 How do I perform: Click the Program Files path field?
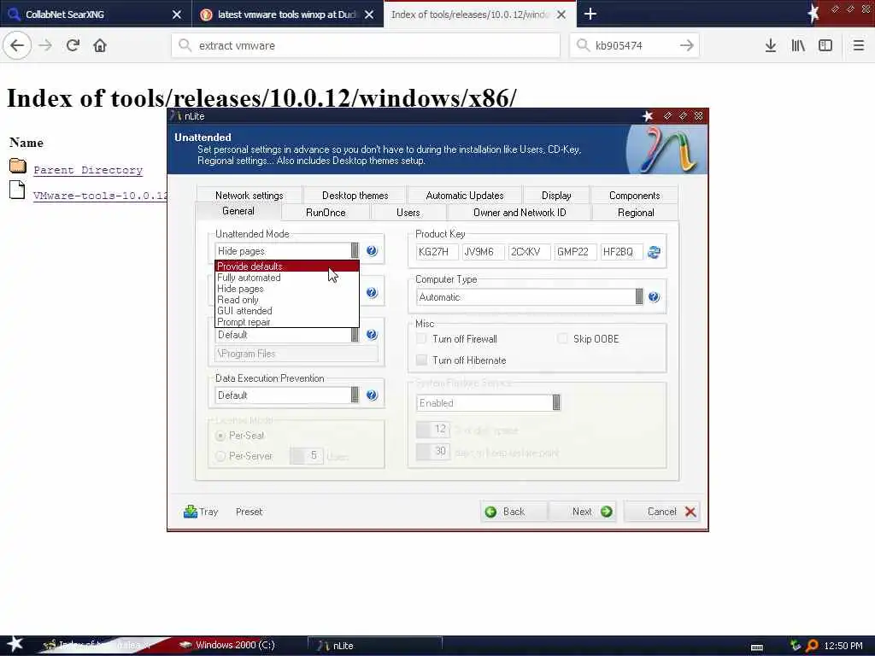pyautogui.click(x=297, y=354)
